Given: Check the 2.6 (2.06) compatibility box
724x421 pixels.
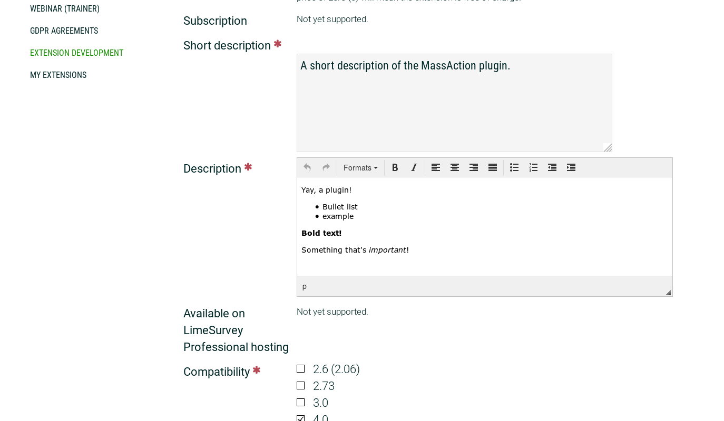Looking at the screenshot, I should (x=301, y=369).
